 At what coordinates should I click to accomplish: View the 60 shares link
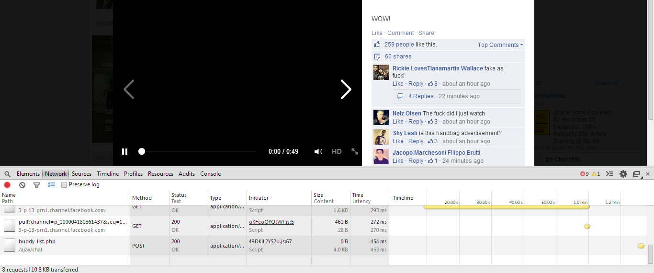pos(398,57)
